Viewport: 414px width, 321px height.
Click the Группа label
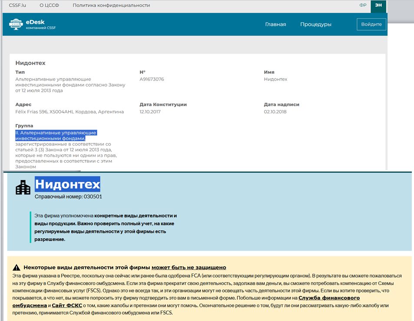[x=24, y=126]
